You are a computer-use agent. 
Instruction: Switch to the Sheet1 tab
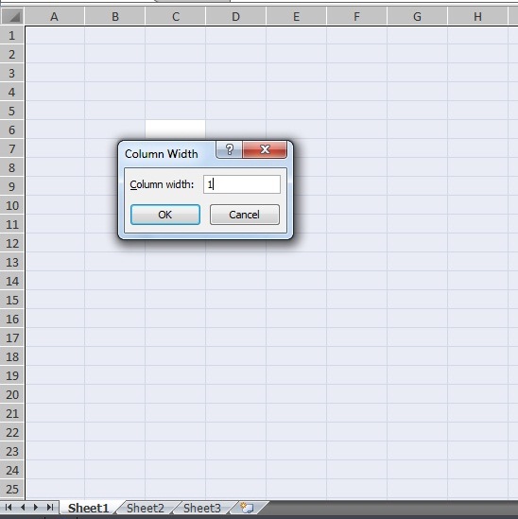pyautogui.click(x=88, y=508)
